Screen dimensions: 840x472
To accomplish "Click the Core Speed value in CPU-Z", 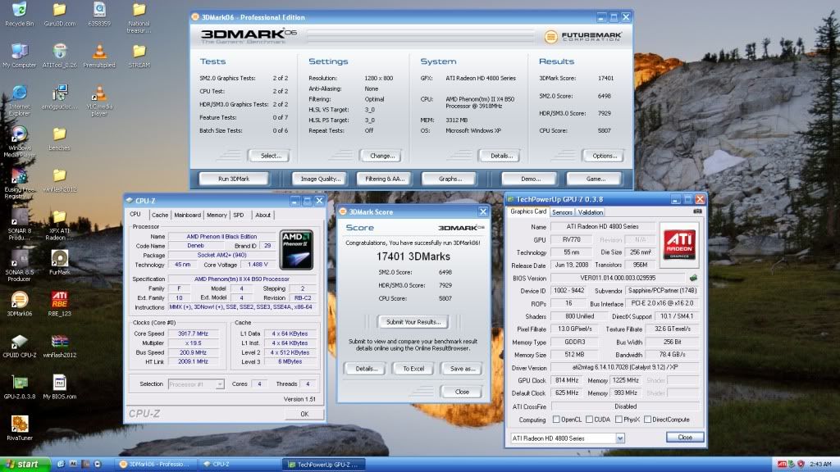I will point(193,334).
